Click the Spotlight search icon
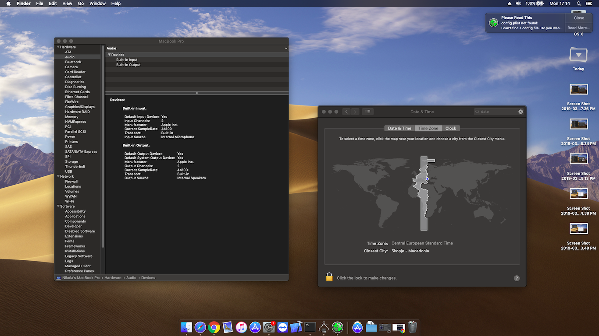 click(578, 3)
